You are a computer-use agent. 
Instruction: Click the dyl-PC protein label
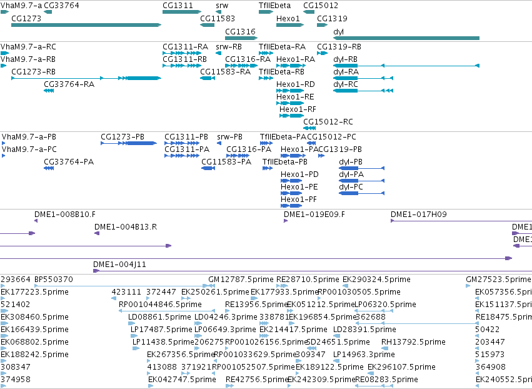pyautogui.click(x=351, y=188)
